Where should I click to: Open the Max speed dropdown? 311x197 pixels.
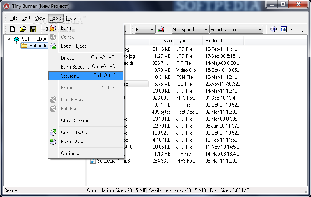(x=190, y=30)
